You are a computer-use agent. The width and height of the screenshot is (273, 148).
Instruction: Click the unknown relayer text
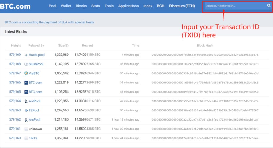(35, 129)
